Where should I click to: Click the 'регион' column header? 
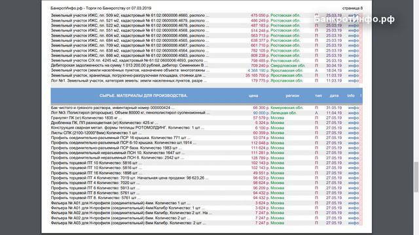[293, 96]
